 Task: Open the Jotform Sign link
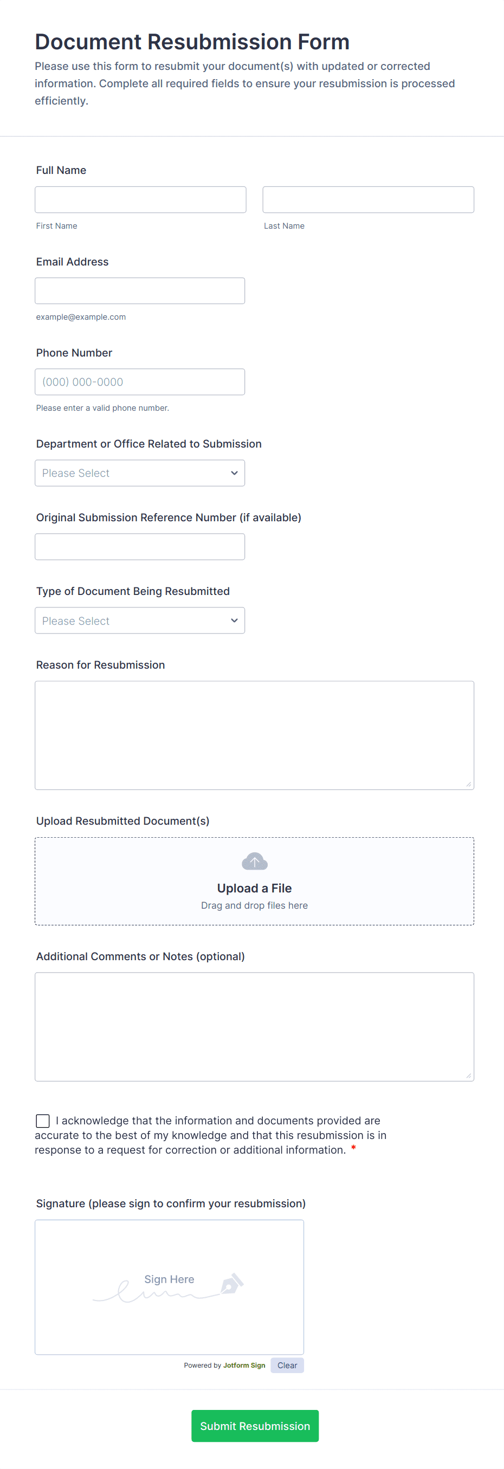pos(244,1365)
